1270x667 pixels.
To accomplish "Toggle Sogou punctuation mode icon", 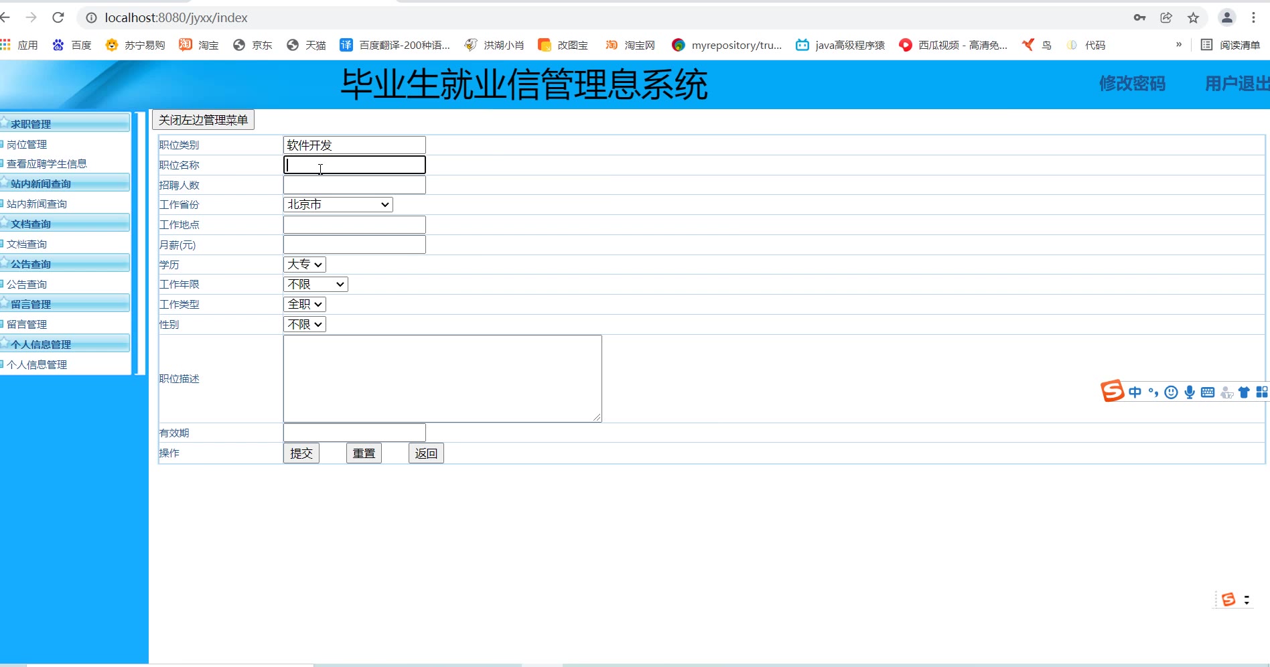I will click(x=1153, y=392).
